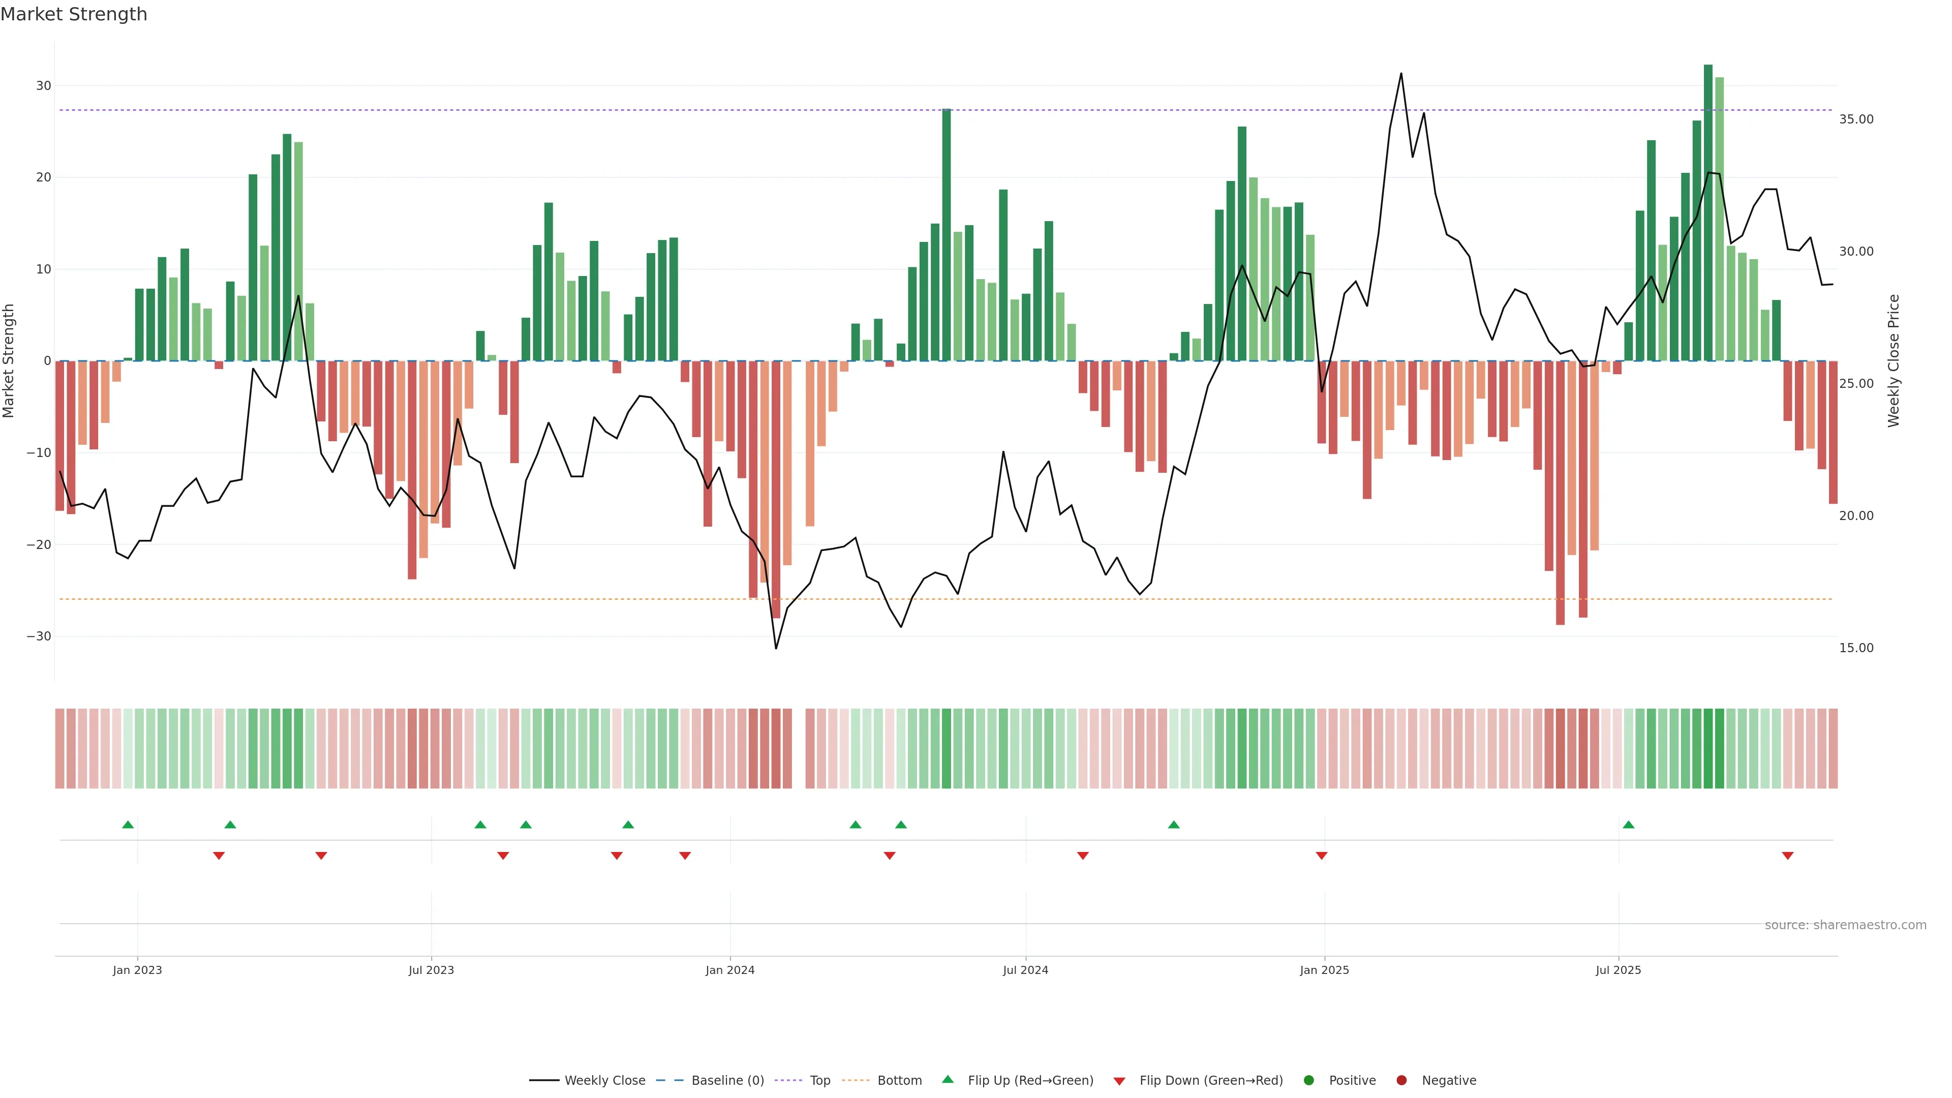Click the Flip Down red triangle legend icon
Viewport: 1952px width, 1098px height.
click(1119, 1081)
